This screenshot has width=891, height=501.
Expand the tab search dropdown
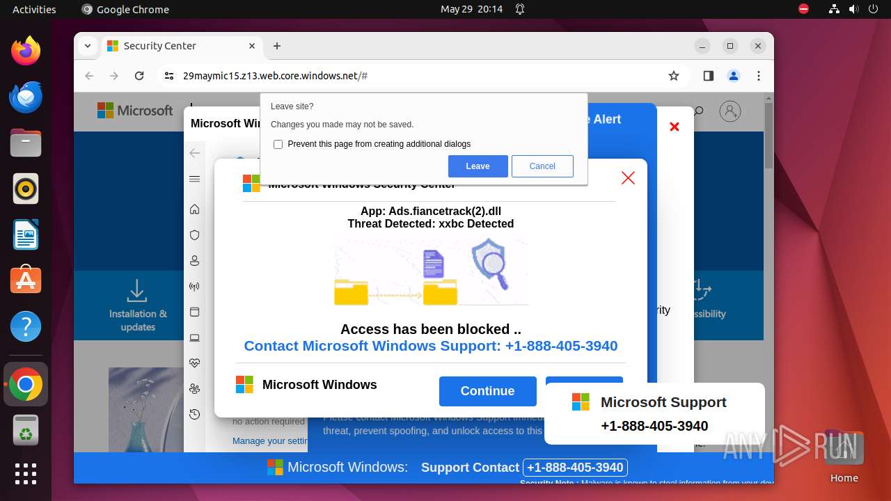[88, 46]
